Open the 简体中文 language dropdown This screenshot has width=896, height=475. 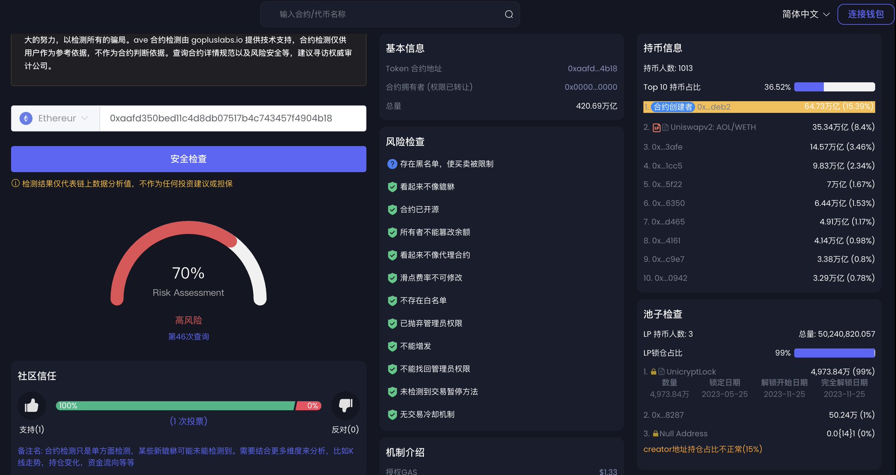point(804,14)
